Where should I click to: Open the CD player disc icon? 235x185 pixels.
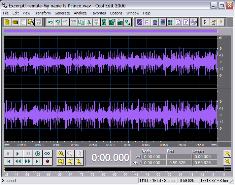194,22
